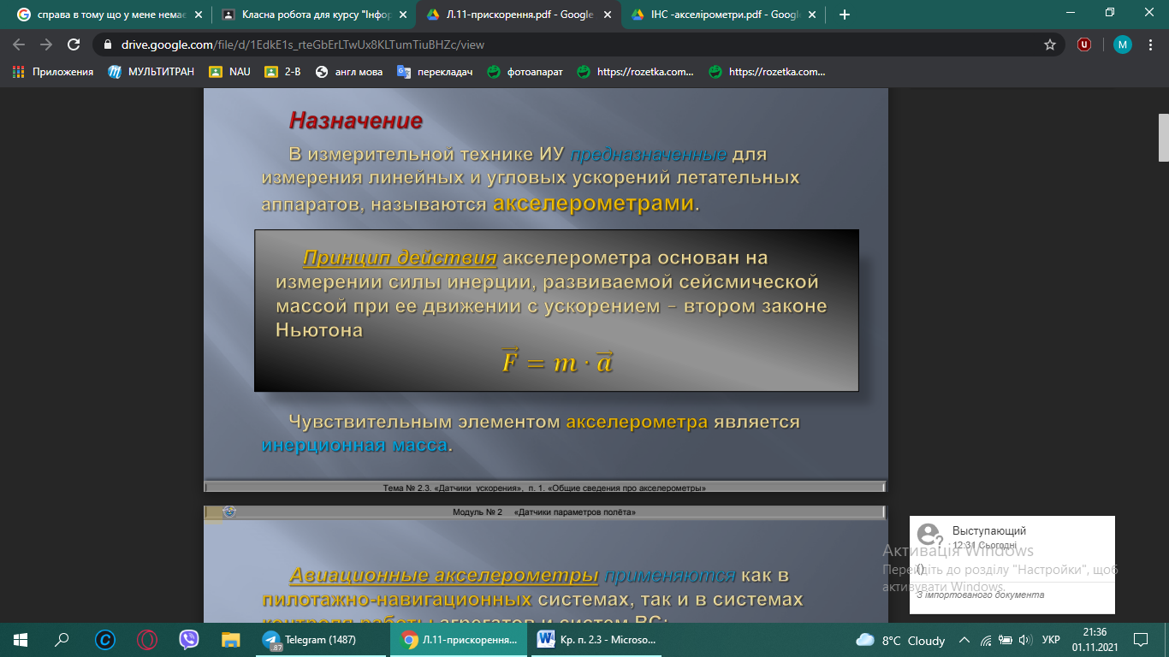This screenshot has width=1169, height=657.
Task: Click the Назначение slide heading
Action: 355,121
